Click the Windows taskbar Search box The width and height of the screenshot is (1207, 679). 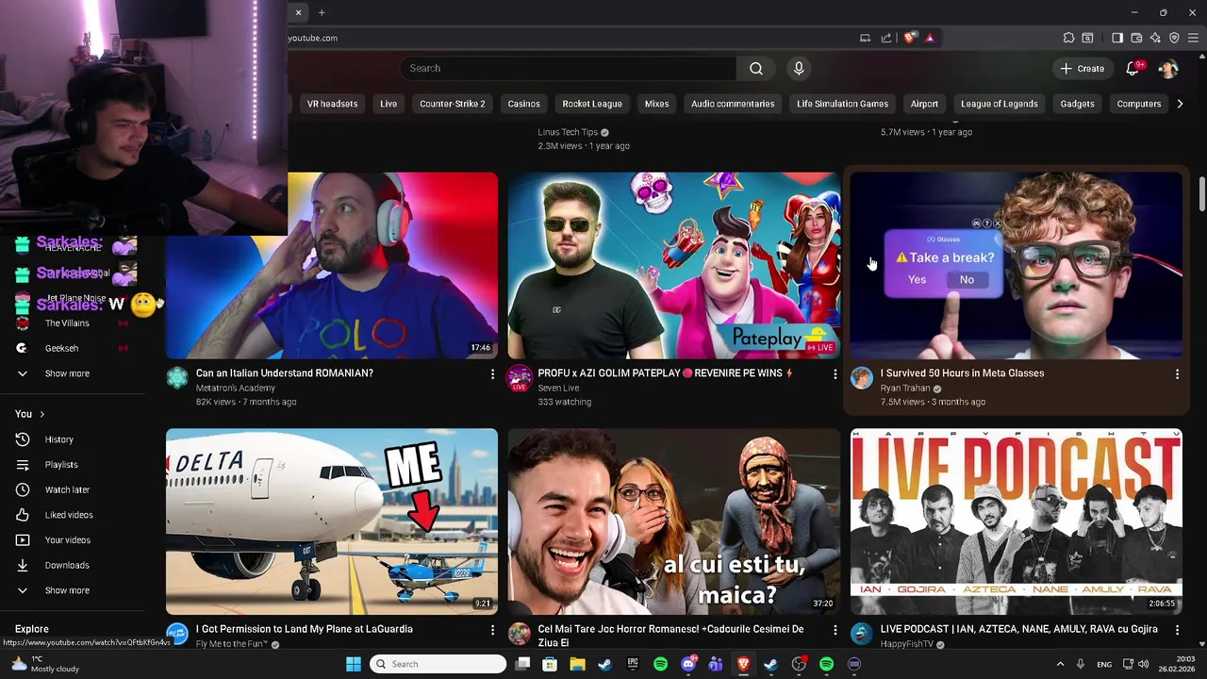[438, 664]
